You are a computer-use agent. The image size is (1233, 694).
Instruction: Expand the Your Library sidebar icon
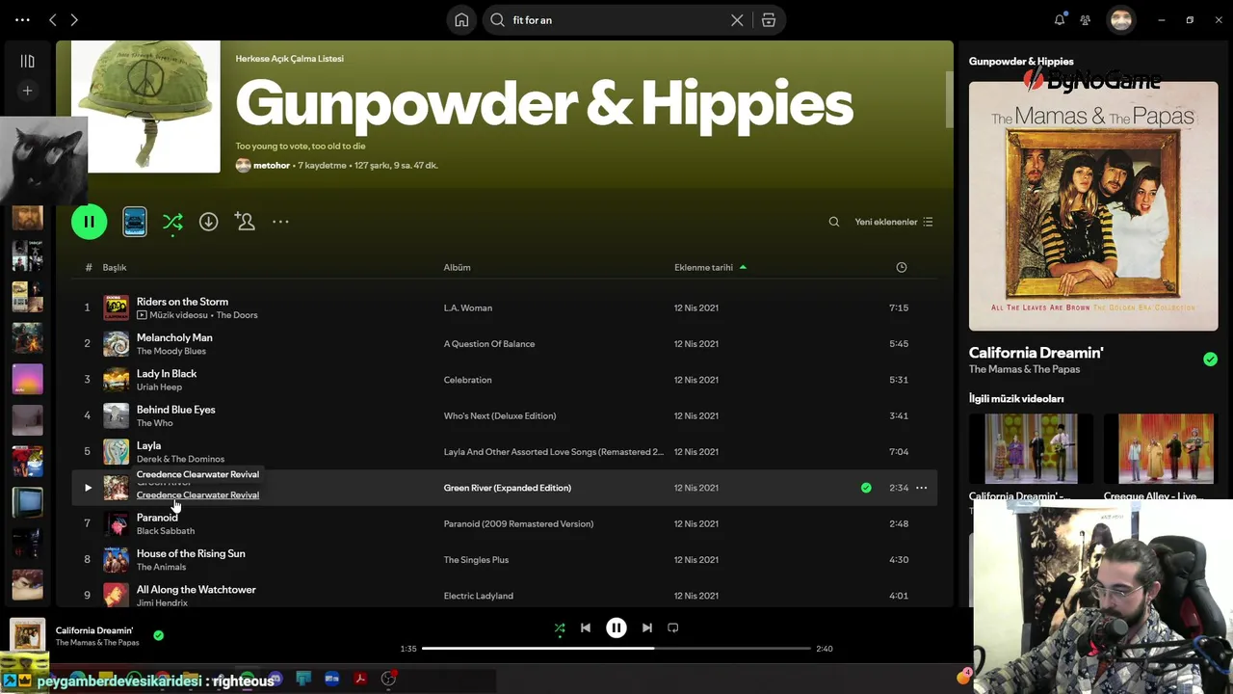coord(27,61)
